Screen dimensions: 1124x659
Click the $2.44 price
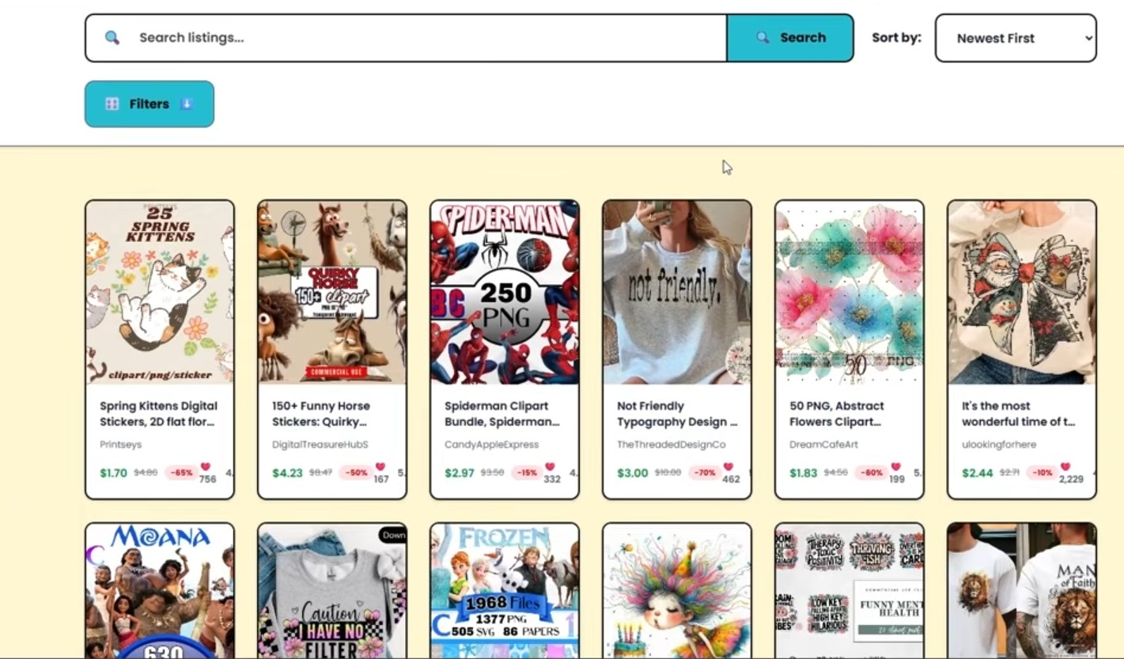[x=977, y=473]
